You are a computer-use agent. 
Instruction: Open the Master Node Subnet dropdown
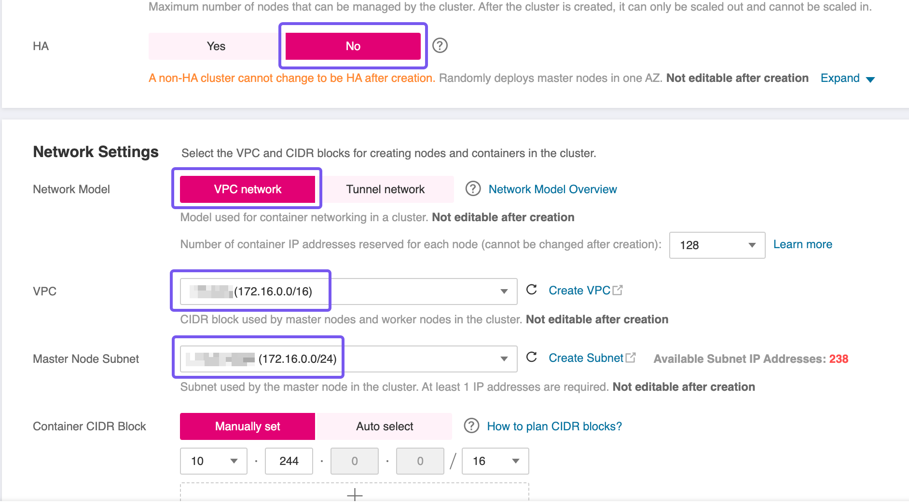tap(348, 359)
